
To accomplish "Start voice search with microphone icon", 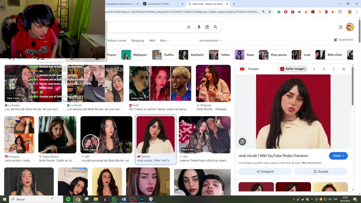I will 199,27.
